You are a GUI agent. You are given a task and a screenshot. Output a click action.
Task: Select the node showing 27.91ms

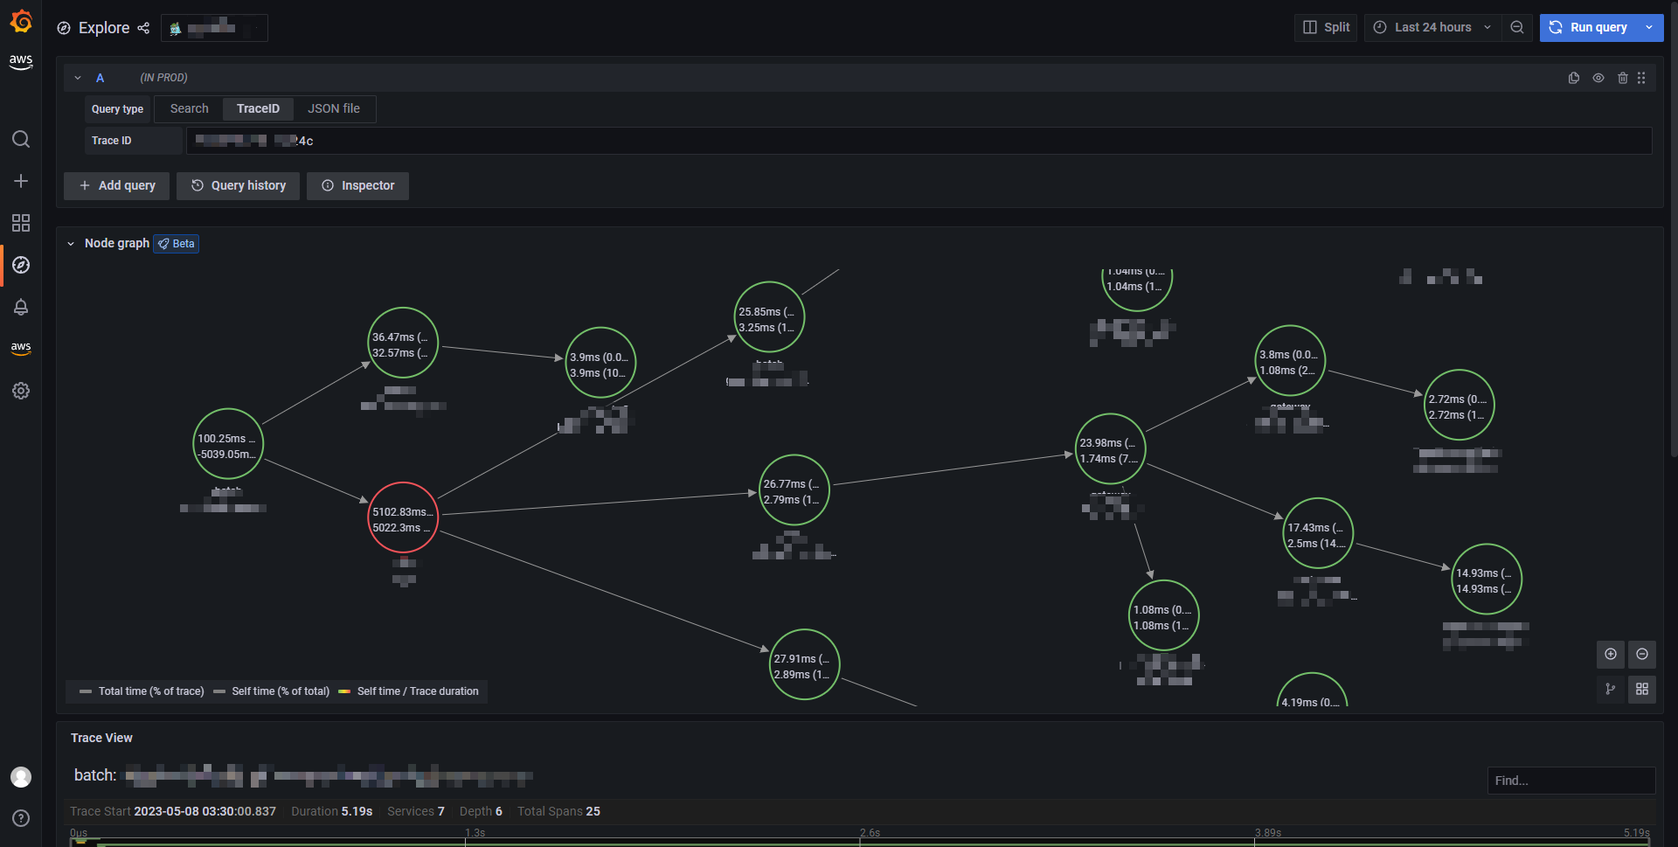tap(804, 664)
